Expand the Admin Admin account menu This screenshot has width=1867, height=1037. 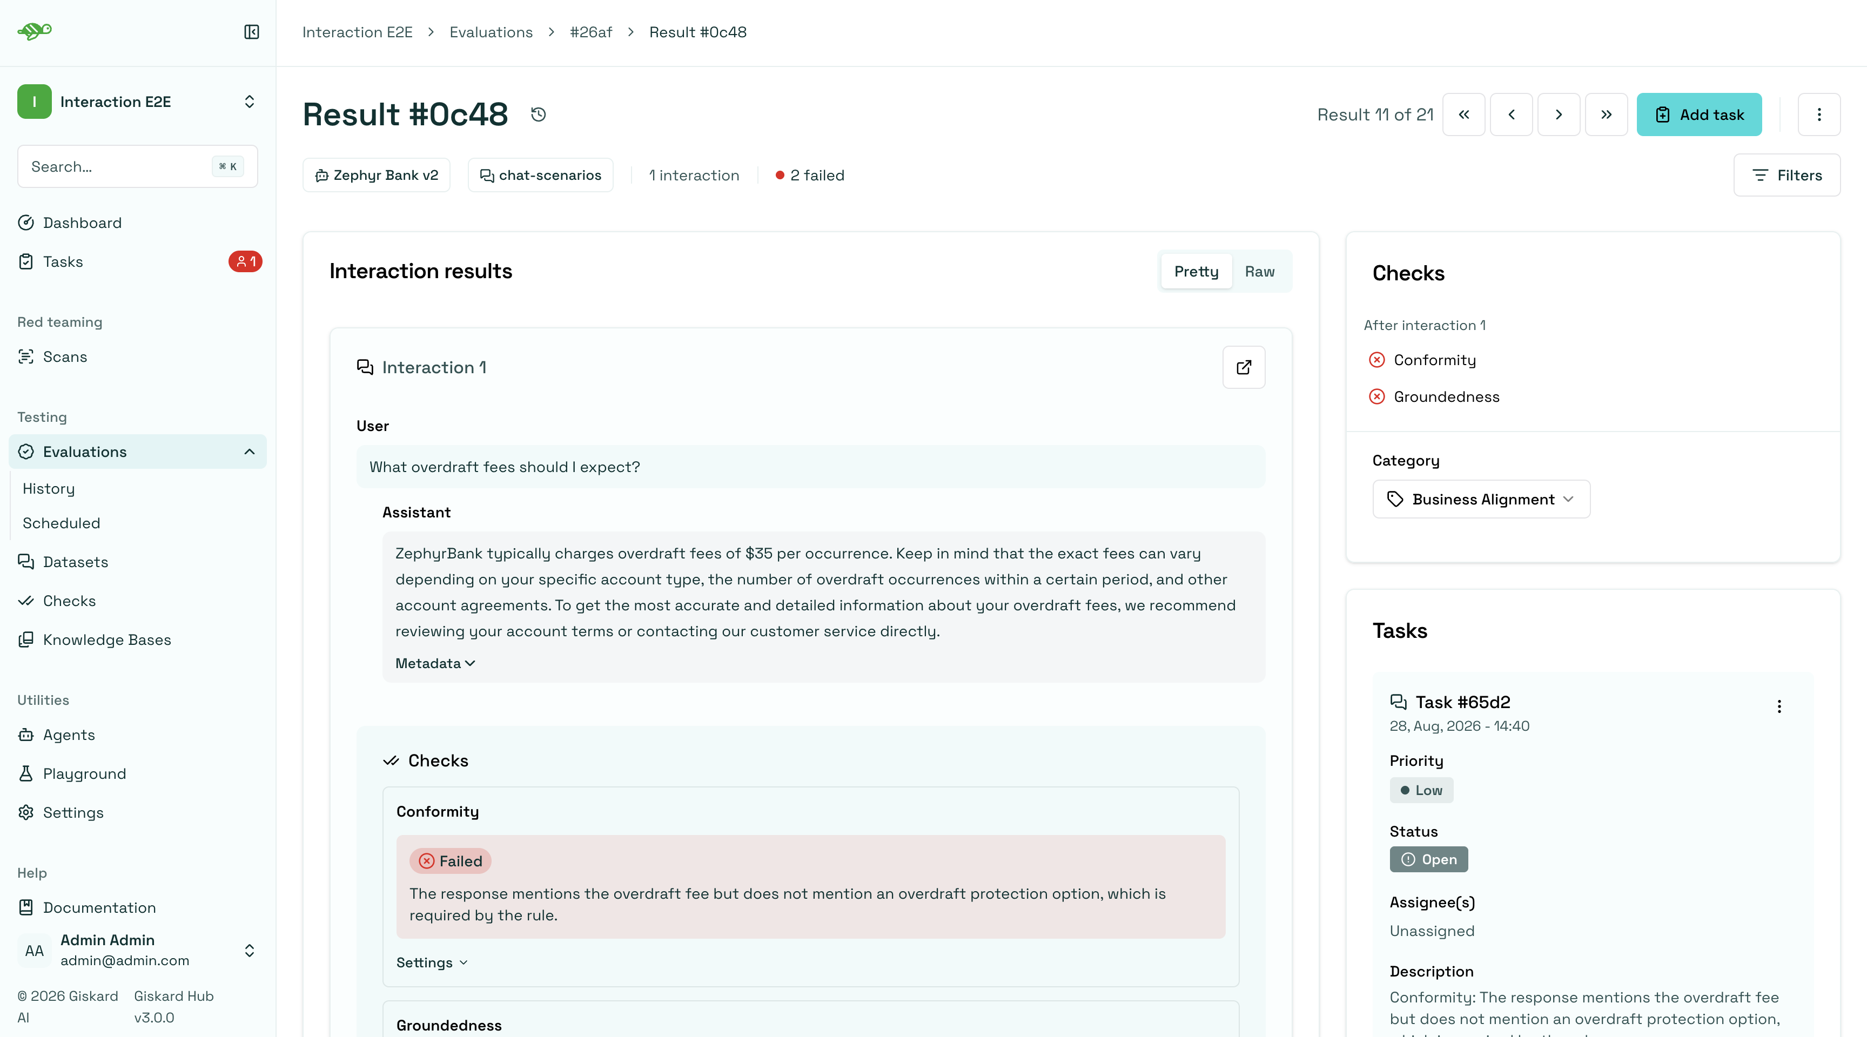(138, 950)
